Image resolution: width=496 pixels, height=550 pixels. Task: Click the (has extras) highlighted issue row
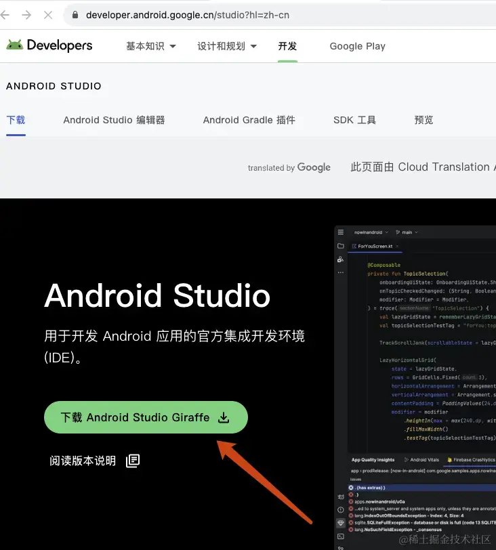click(x=422, y=488)
